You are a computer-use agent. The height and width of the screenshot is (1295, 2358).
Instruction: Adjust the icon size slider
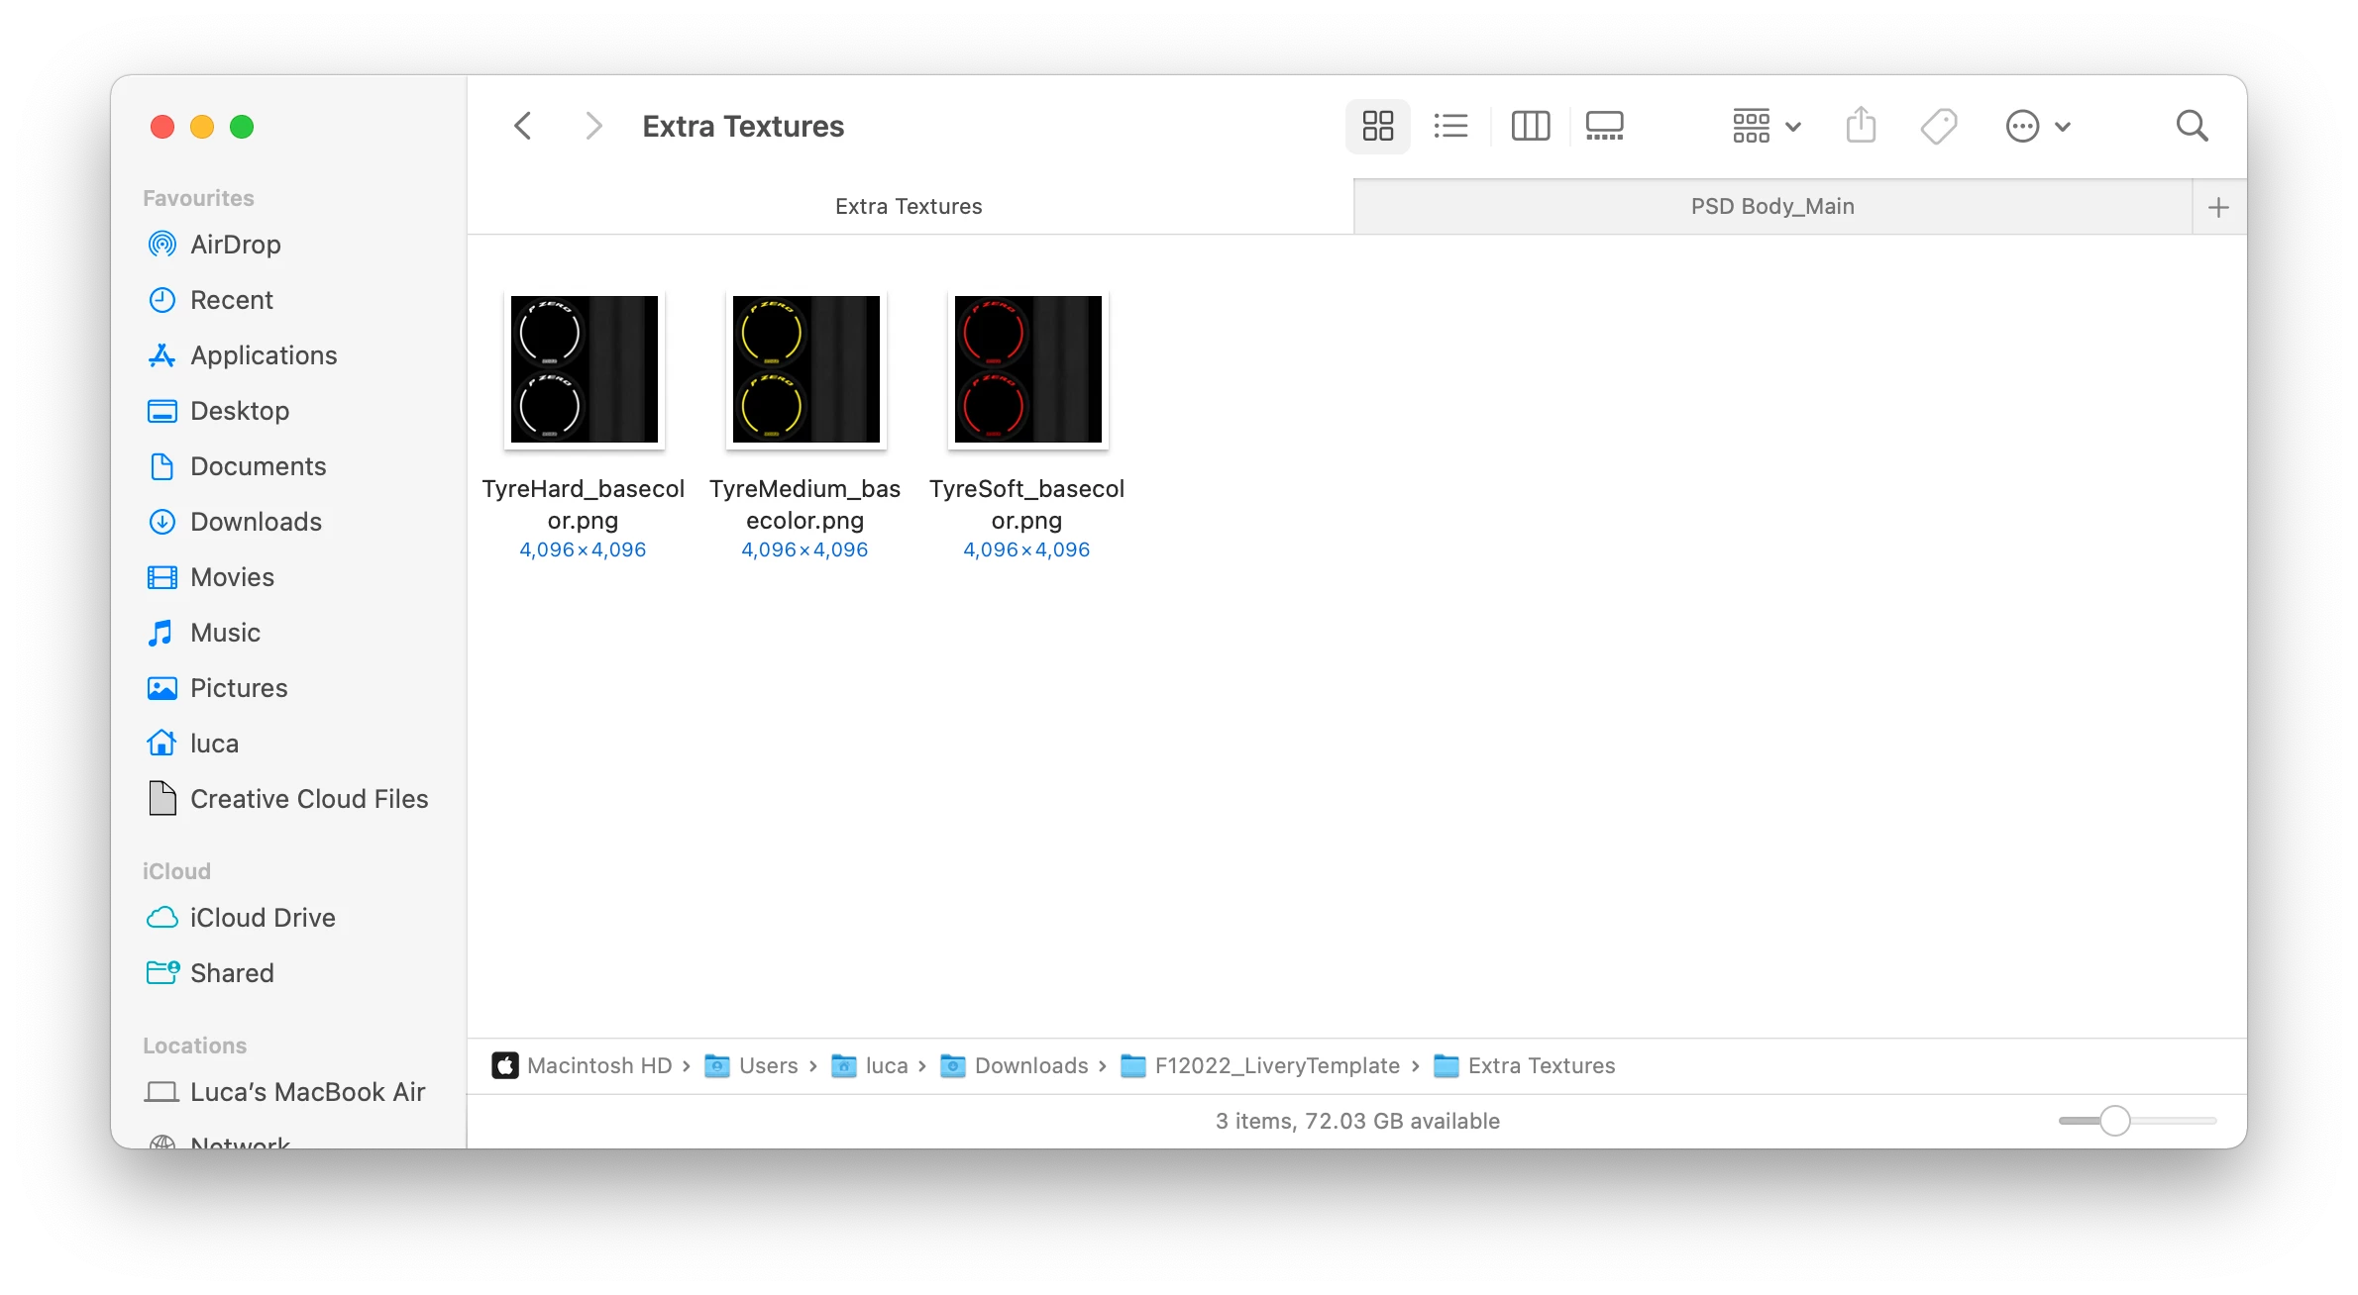pyautogui.click(x=2114, y=1121)
